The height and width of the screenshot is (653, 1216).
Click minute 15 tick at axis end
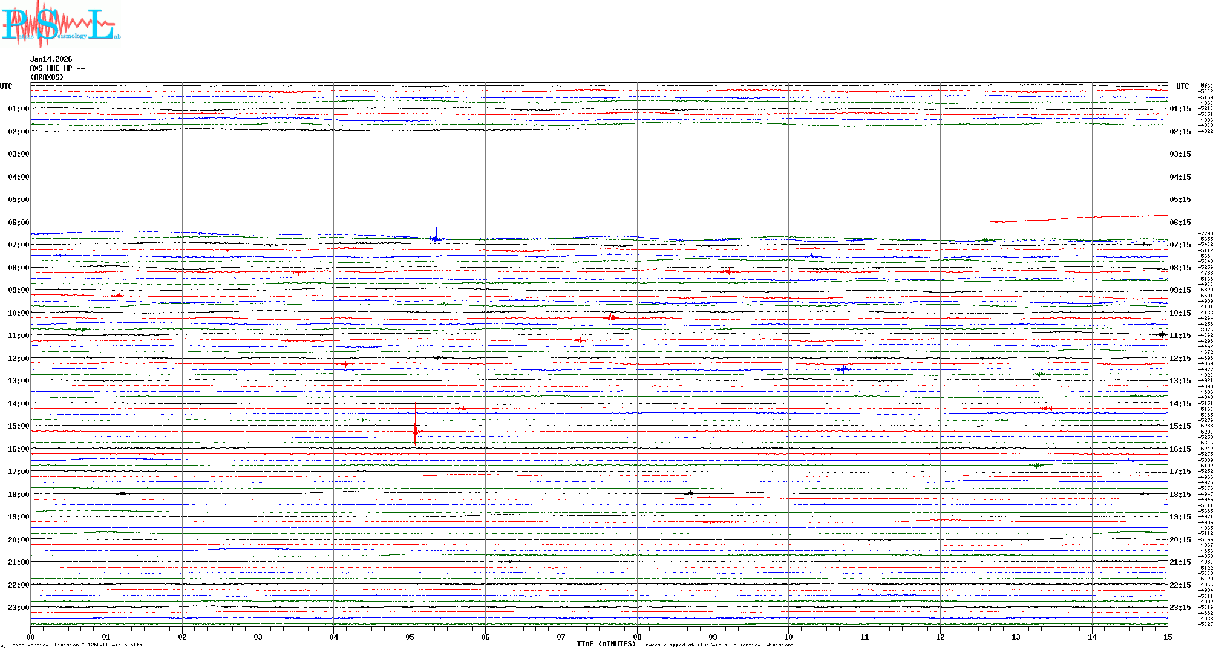1167,637
